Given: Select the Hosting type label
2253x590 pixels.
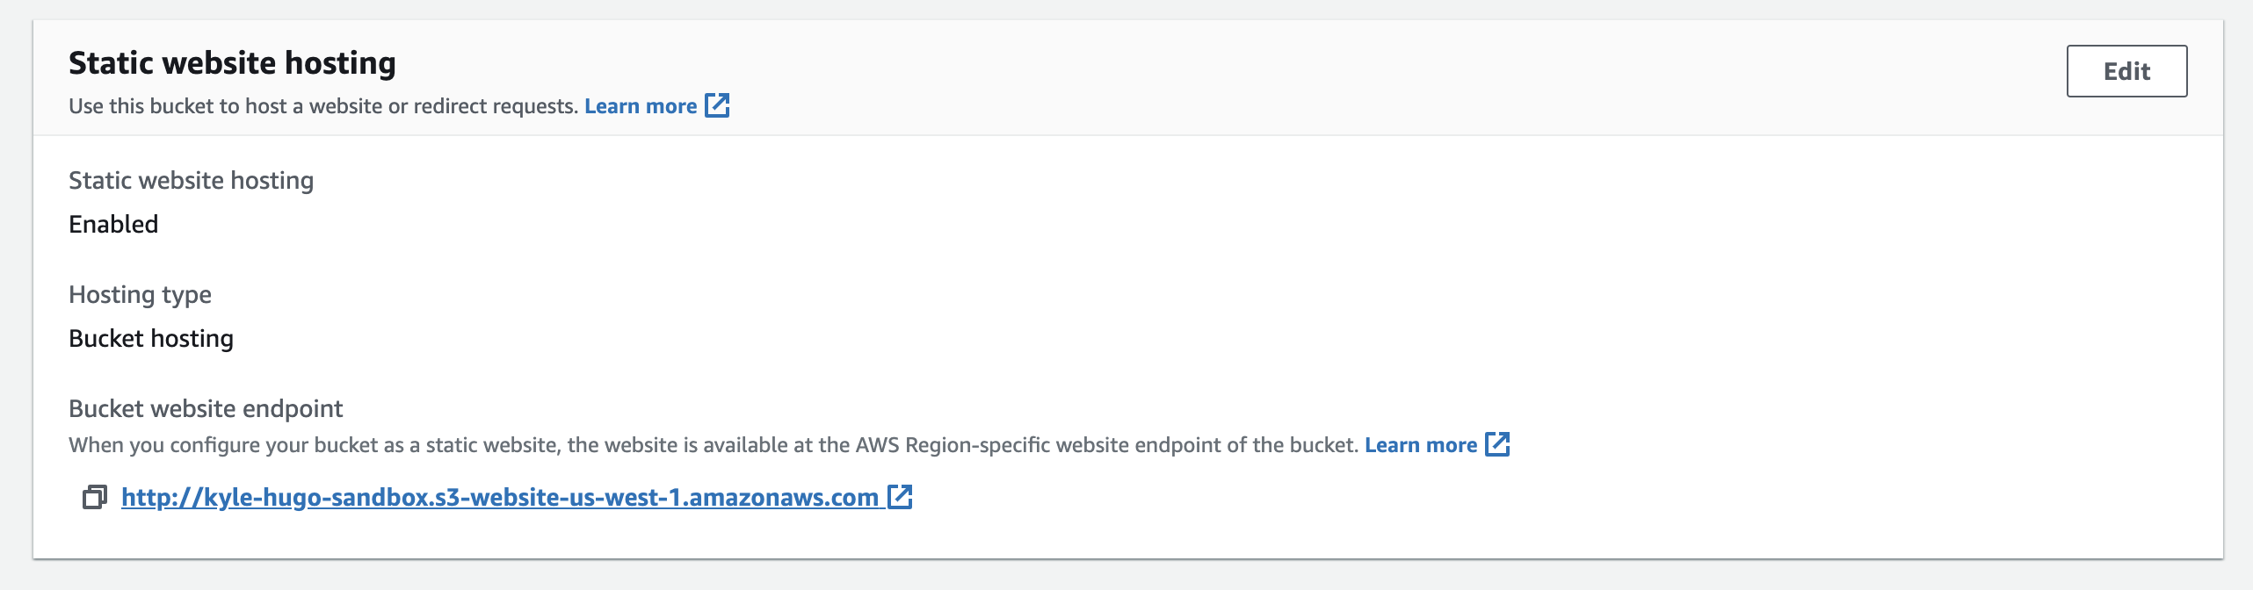Looking at the screenshot, I should (140, 295).
